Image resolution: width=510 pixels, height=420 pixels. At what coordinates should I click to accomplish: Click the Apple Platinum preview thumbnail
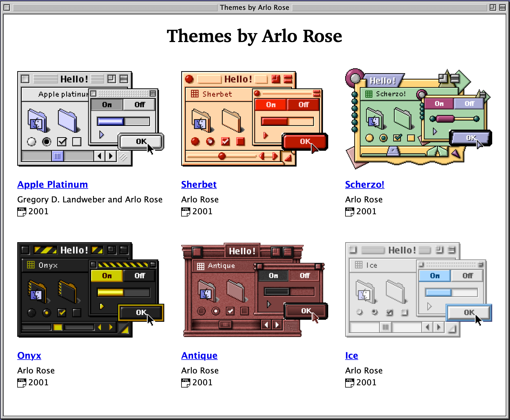point(90,119)
